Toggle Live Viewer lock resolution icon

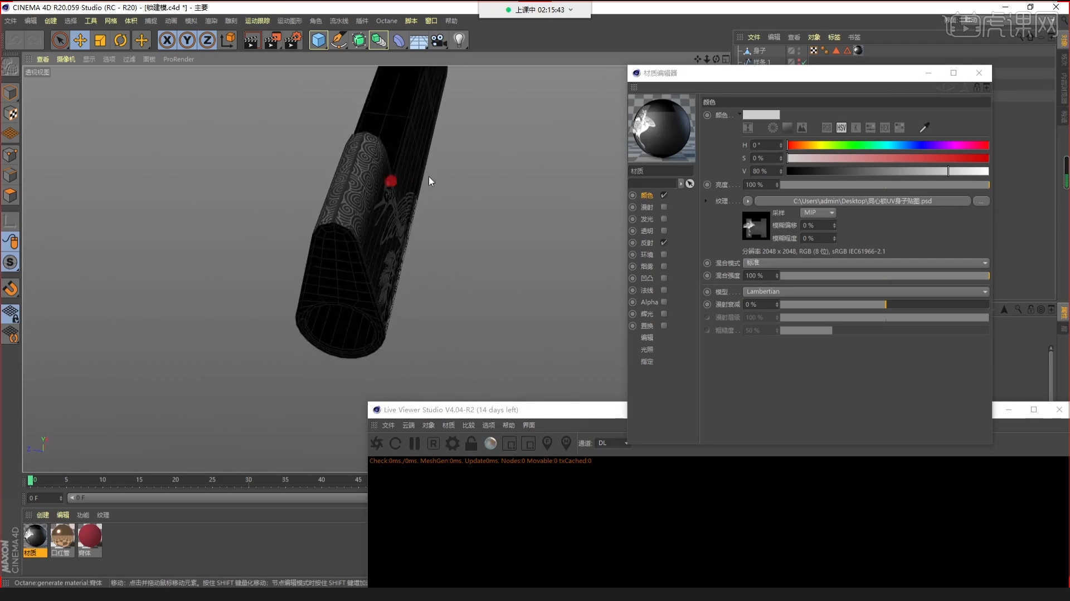[471, 444]
